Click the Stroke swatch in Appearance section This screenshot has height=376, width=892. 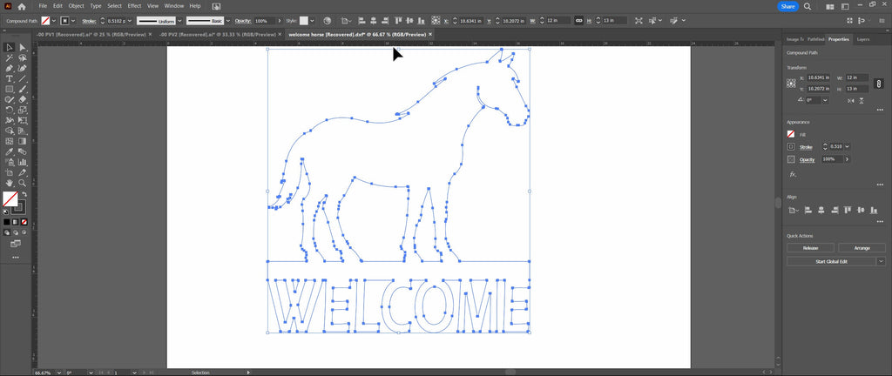pos(791,146)
